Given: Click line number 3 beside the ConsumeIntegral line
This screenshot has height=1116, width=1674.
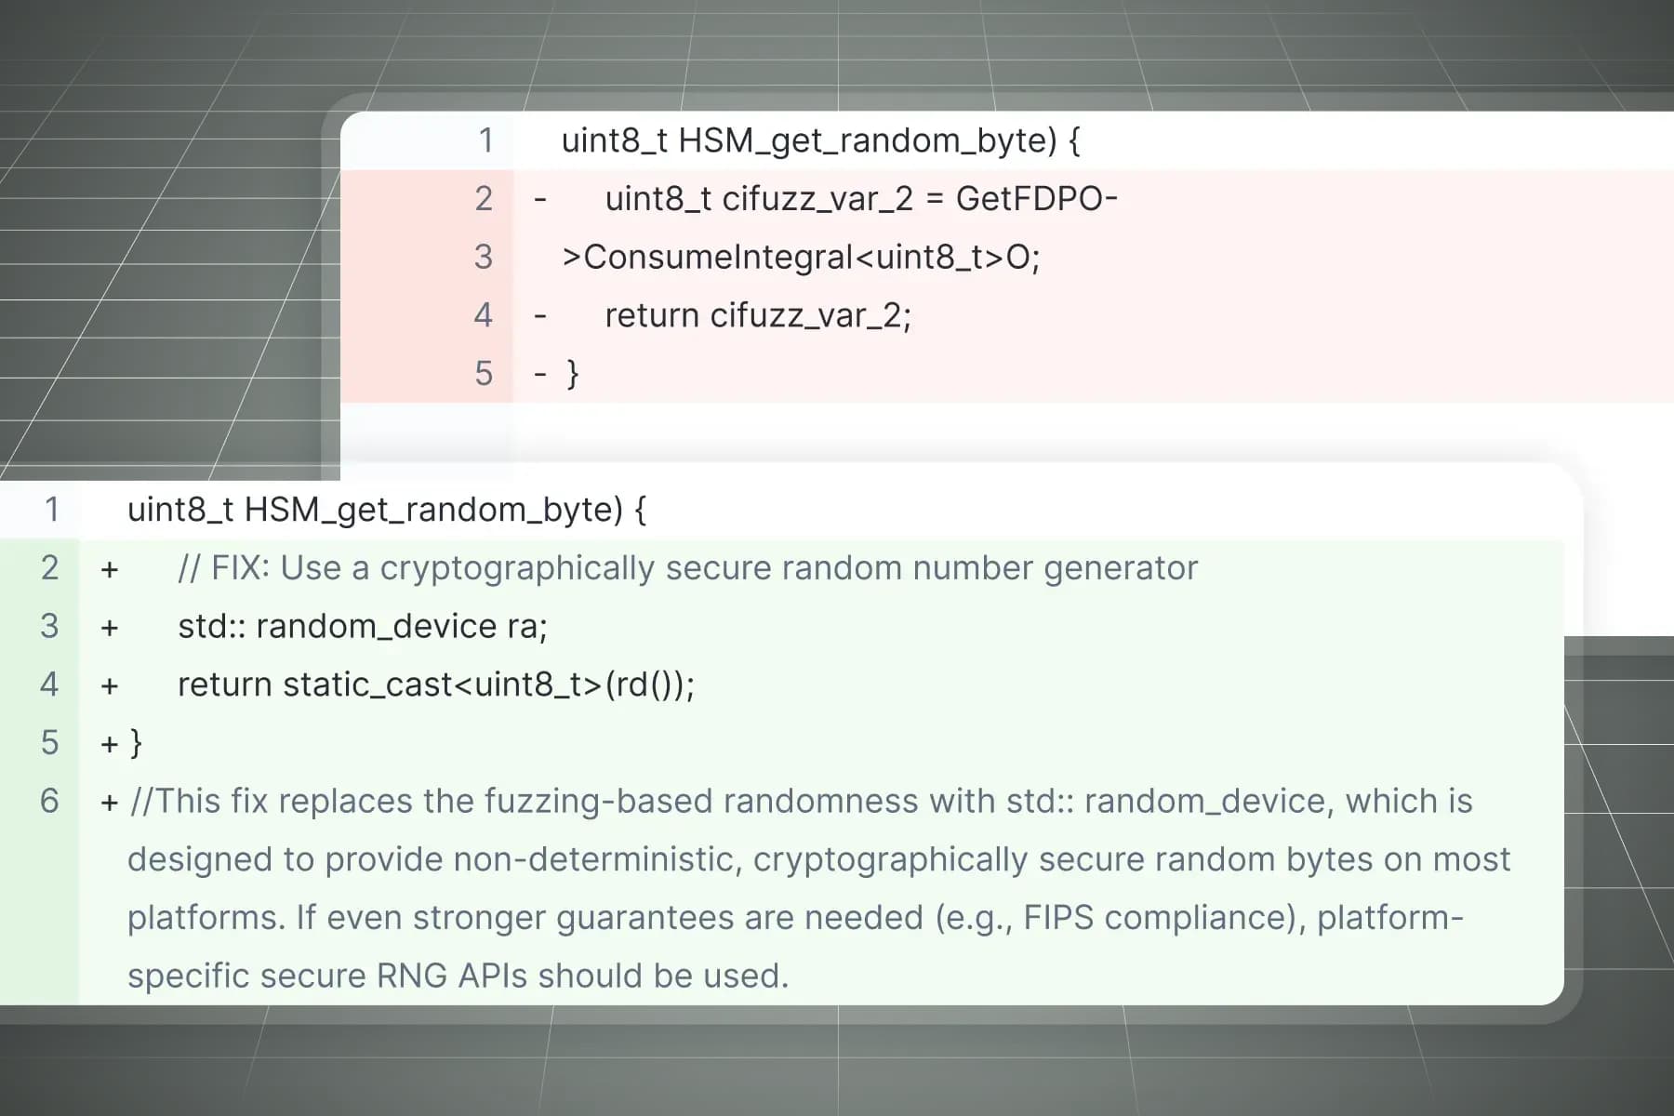Looking at the screenshot, I should coord(484,257).
